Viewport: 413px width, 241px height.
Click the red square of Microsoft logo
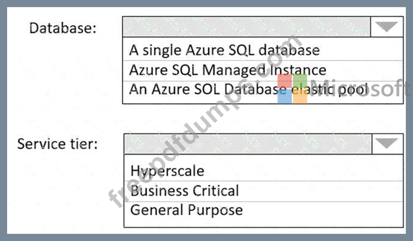pyautogui.click(x=285, y=82)
